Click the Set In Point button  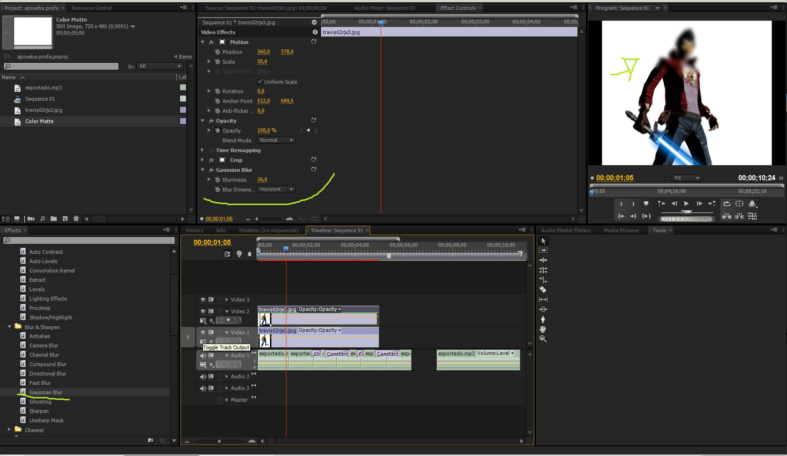pyautogui.click(x=621, y=204)
